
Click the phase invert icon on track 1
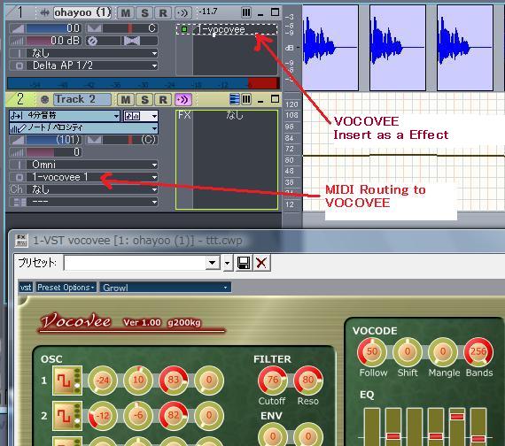point(92,42)
